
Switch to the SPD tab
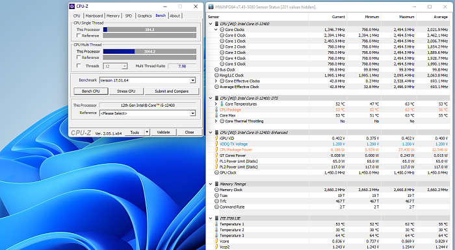tap(129, 16)
